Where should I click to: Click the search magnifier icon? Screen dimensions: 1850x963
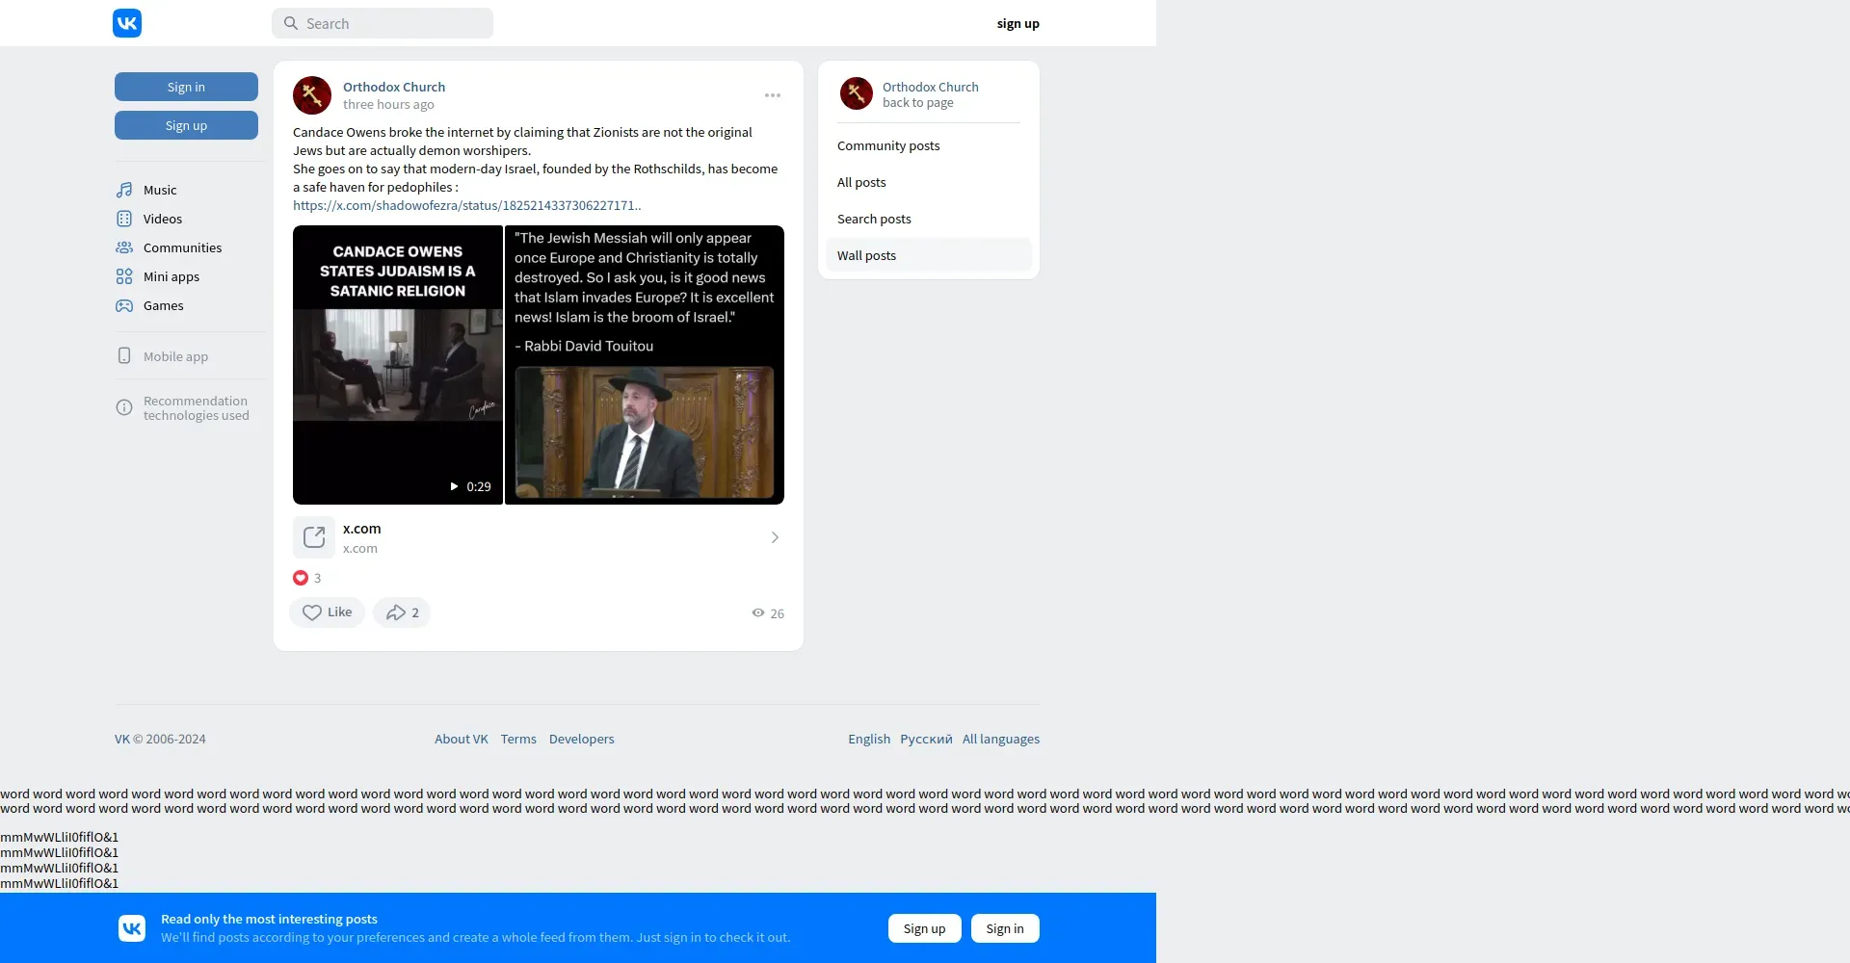coord(290,23)
